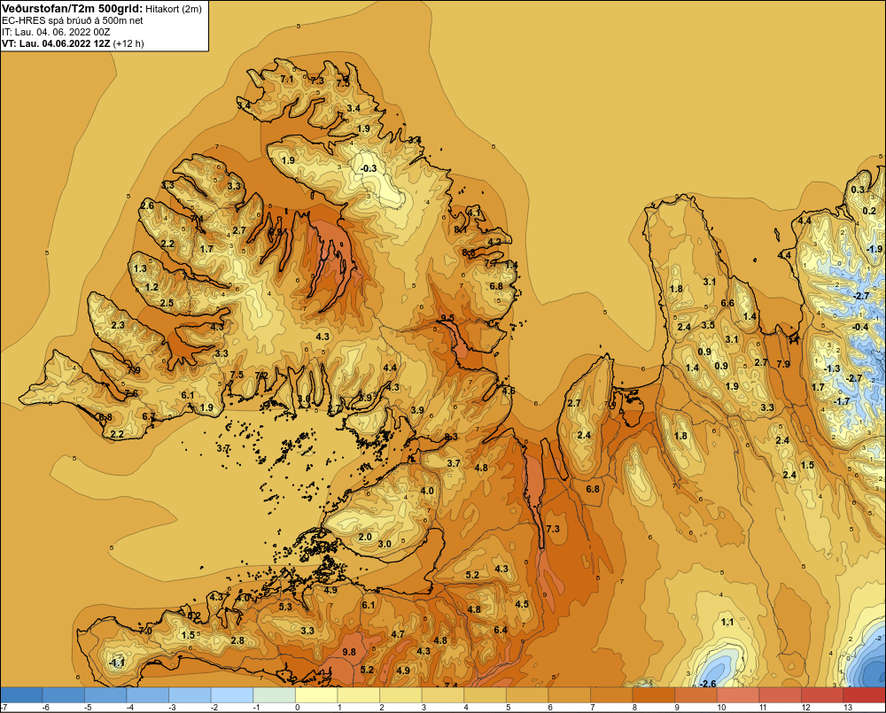Click the legend value '0'
The image size is (886, 713).
[x=297, y=708]
